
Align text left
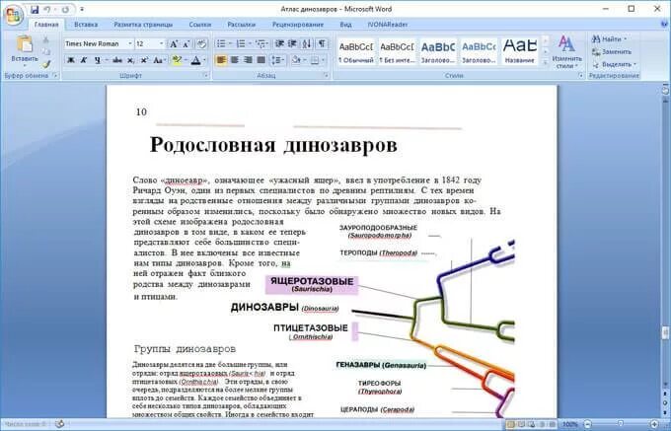pyautogui.click(x=221, y=60)
